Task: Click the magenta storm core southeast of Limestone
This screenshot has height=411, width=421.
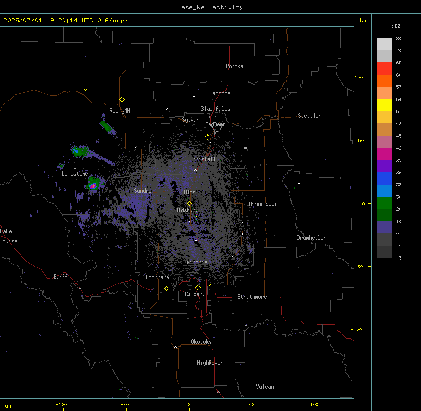Action: click(x=93, y=185)
